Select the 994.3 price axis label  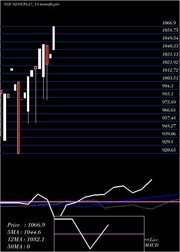168,86
